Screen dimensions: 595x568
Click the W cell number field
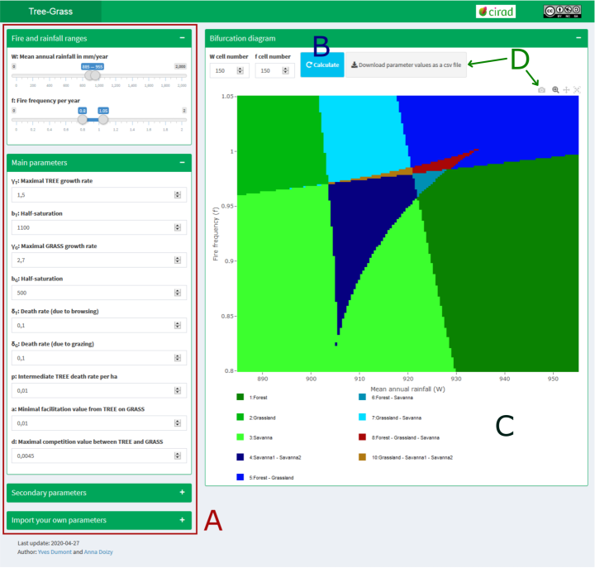tap(229, 70)
